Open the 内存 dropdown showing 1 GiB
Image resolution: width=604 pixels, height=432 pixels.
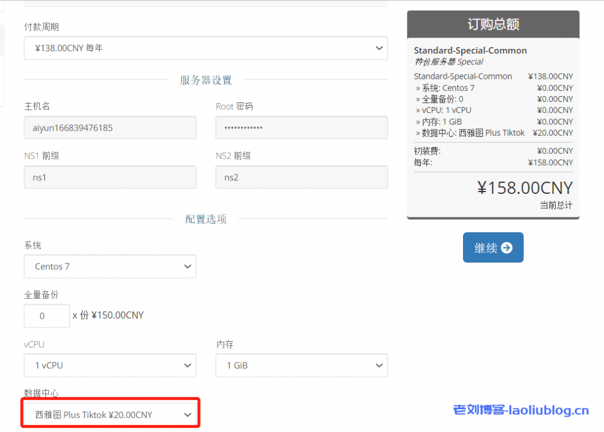(301, 365)
